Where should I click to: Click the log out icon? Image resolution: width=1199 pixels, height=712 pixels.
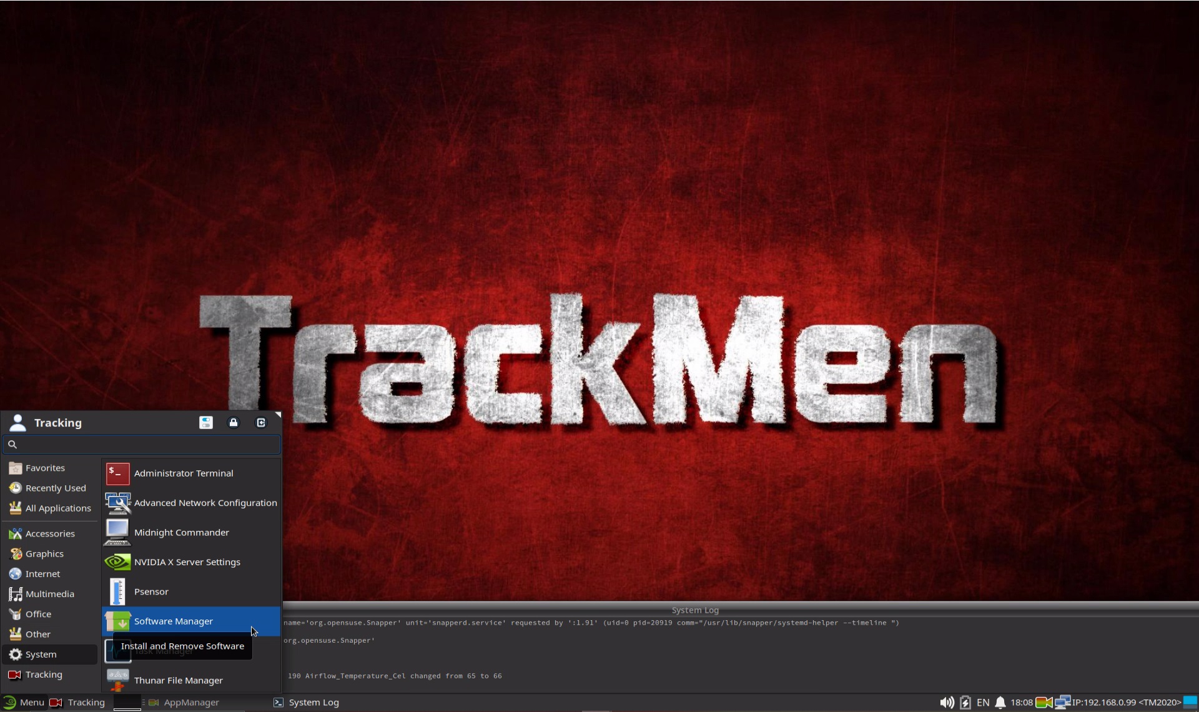(x=261, y=423)
